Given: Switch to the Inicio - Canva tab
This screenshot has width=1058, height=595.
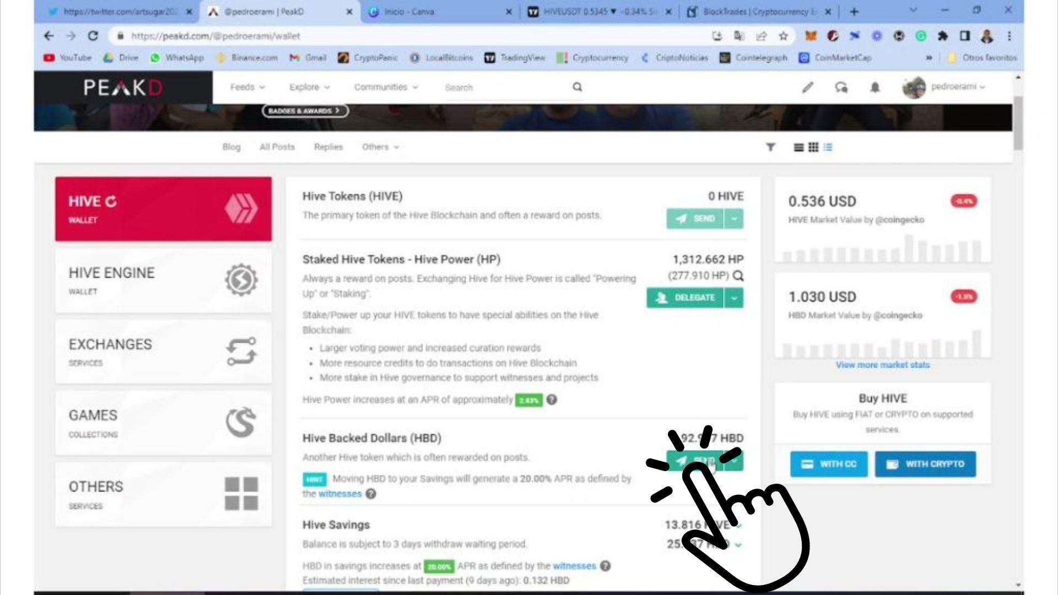Looking at the screenshot, I should (x=440, y=12).
